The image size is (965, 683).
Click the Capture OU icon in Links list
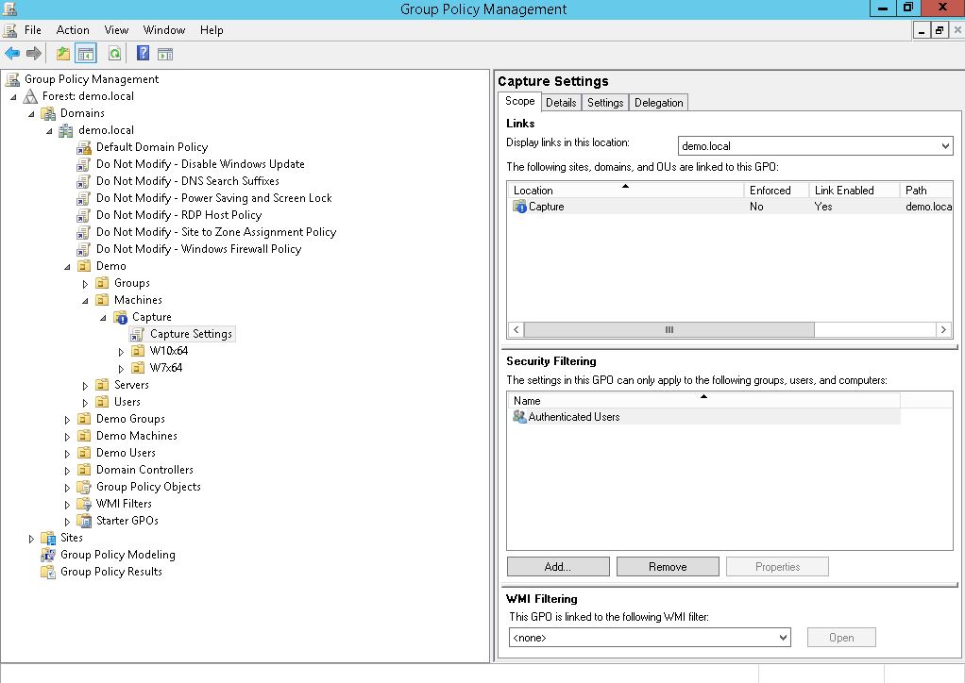pos(519,207)
